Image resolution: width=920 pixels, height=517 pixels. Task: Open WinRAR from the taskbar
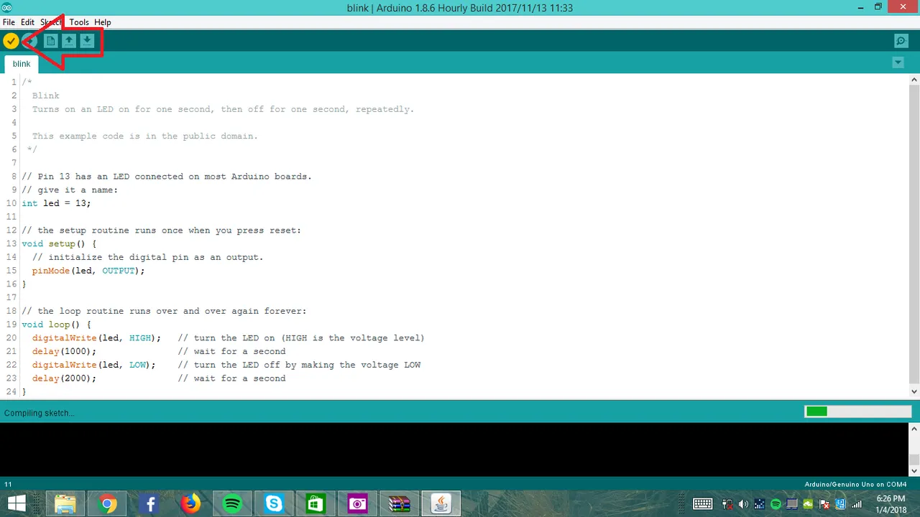400,504
